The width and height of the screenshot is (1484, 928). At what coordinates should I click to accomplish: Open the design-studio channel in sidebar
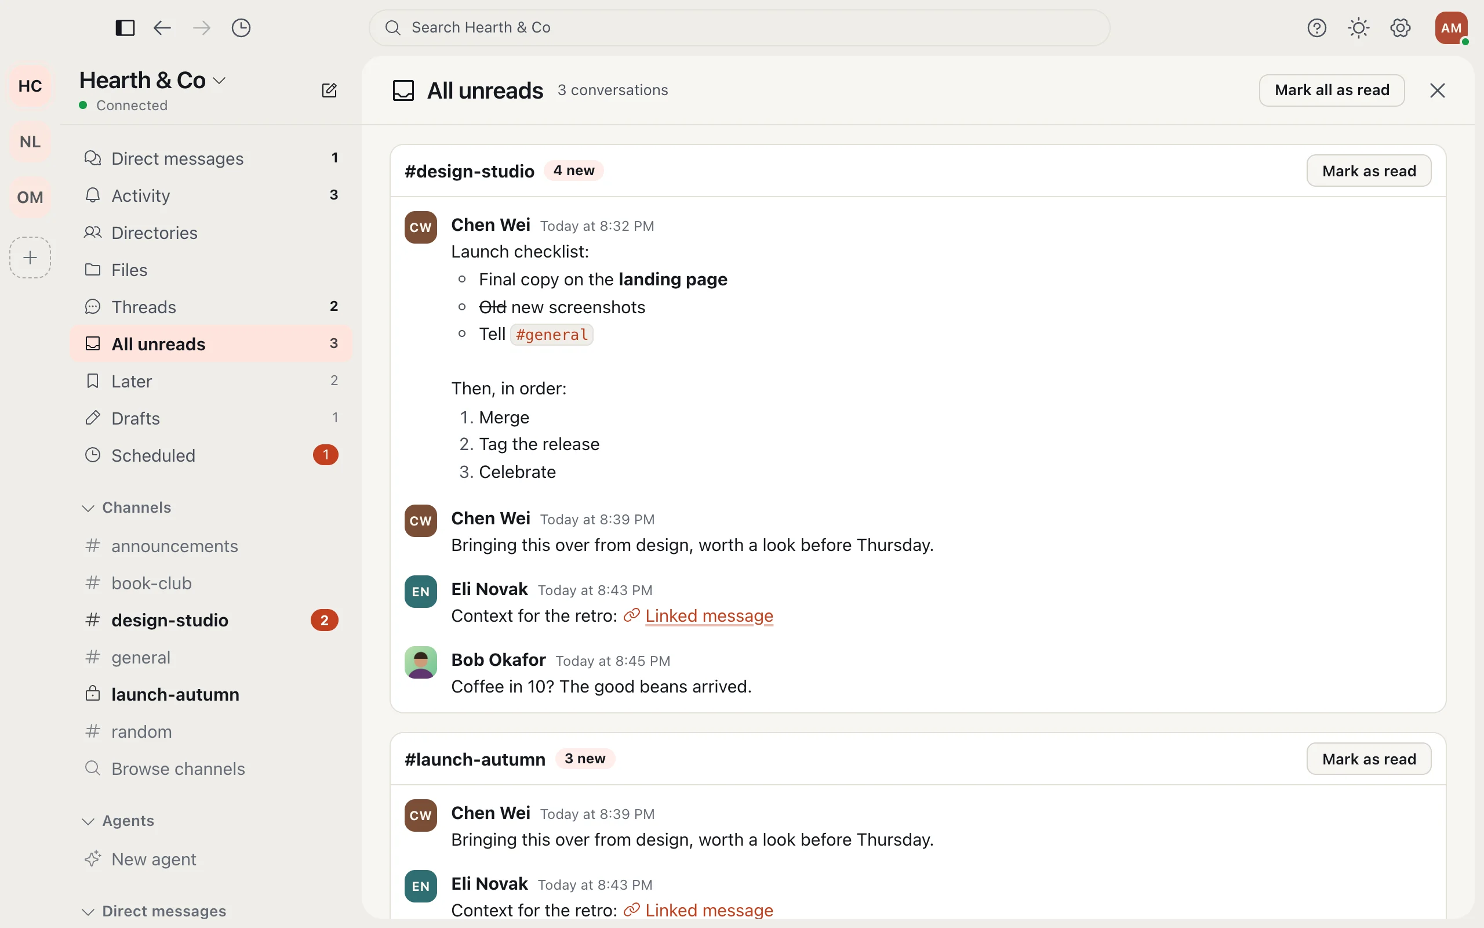[x=211, y=620]
